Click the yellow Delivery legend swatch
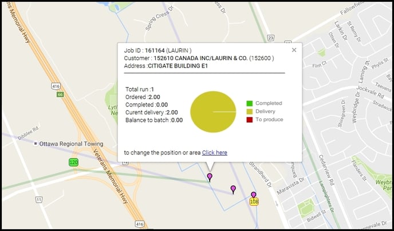 coord(249,111)
